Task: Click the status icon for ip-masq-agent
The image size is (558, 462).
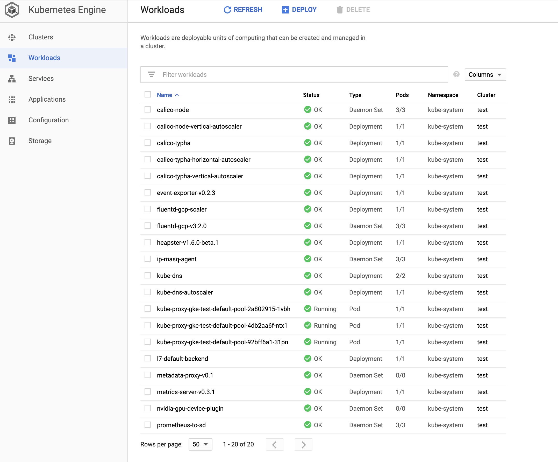Action: tap(308, 259)
